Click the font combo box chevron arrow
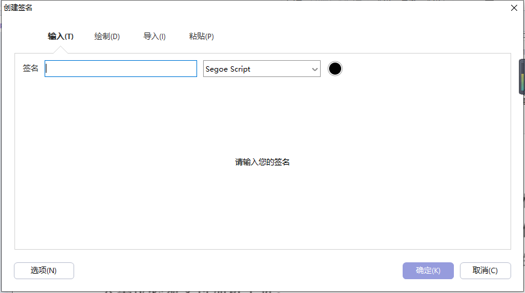 315,69
